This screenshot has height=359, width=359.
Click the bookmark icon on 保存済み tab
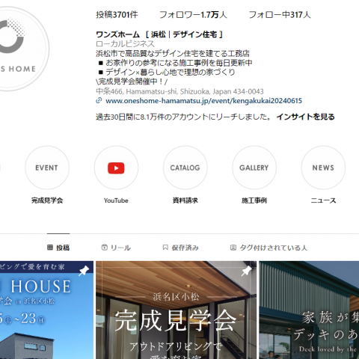165,248
